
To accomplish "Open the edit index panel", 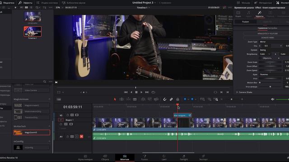I will tap(47, 3).
